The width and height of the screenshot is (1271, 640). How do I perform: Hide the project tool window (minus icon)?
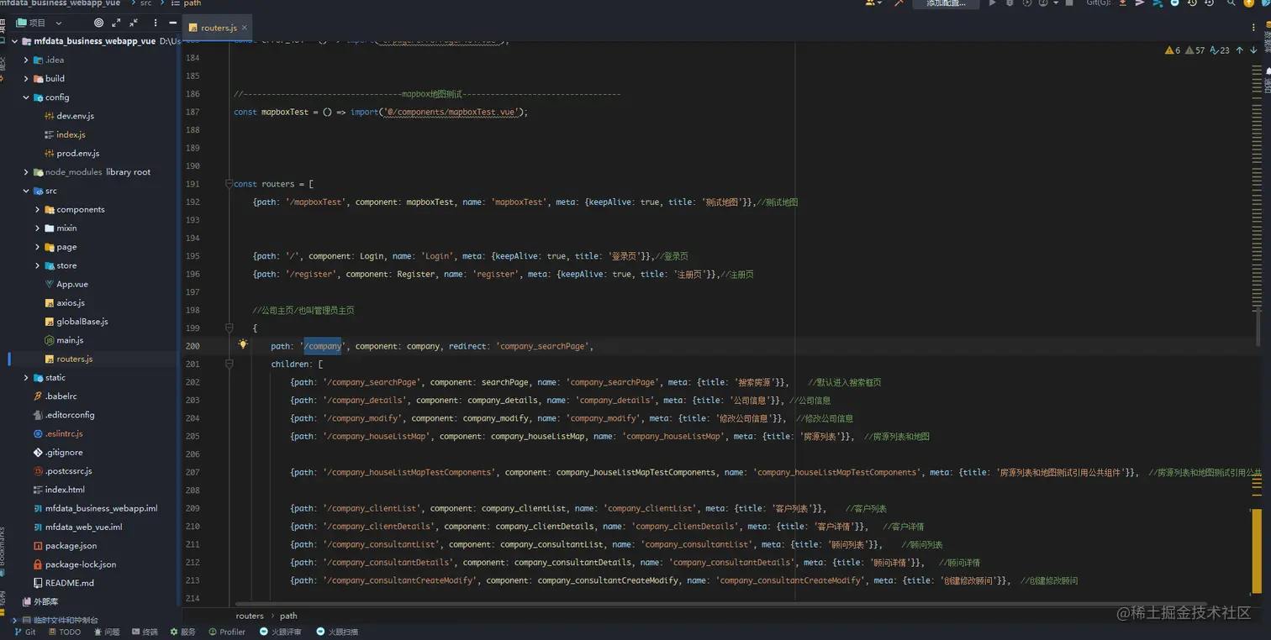click(173, 23)
